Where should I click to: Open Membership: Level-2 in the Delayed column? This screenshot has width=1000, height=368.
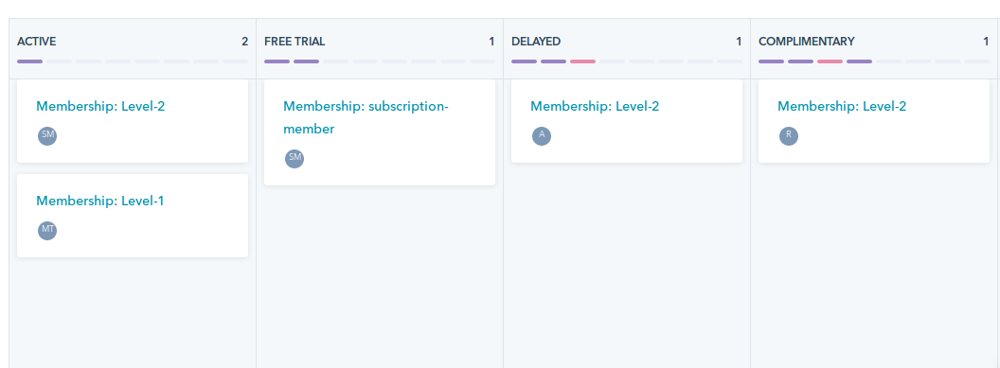595,106
